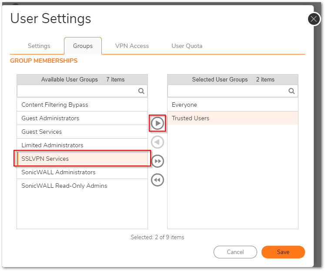Screen dimensions: 325x271
Task: Select SonicWALL Administrators group
Action: (82, 172)
